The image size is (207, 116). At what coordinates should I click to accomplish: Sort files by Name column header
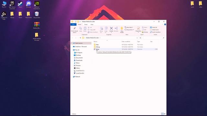[95, 42]
